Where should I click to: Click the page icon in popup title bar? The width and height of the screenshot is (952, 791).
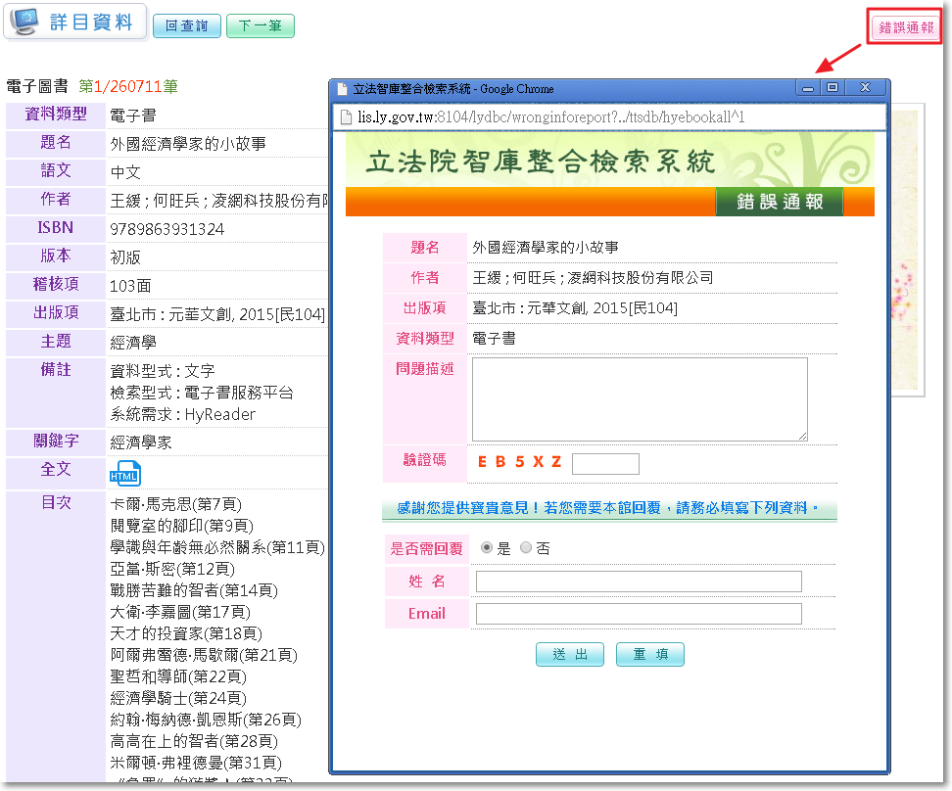tap(342, 89)
